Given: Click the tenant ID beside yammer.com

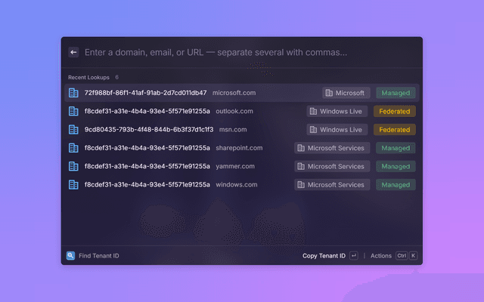Looking at the screenshot, I should pyautogui.click(x=147, y=166).
